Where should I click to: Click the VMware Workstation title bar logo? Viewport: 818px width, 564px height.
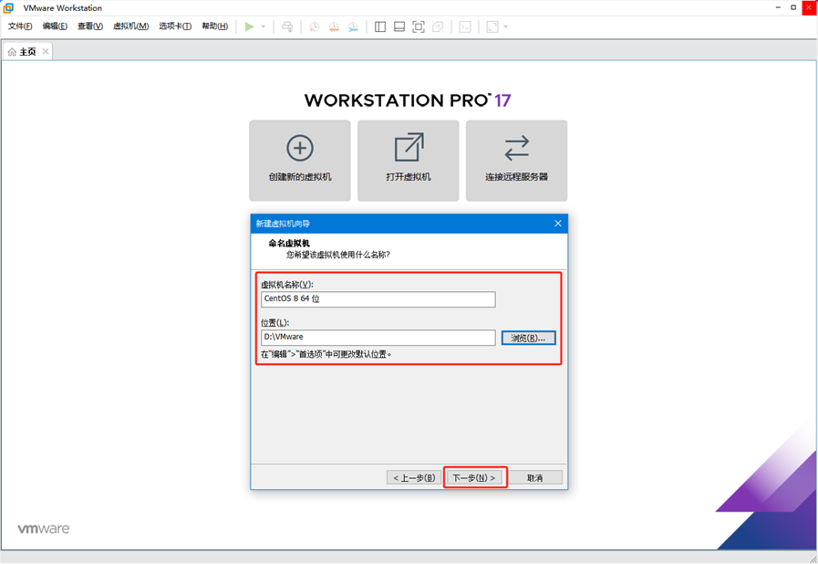point(8,8)
